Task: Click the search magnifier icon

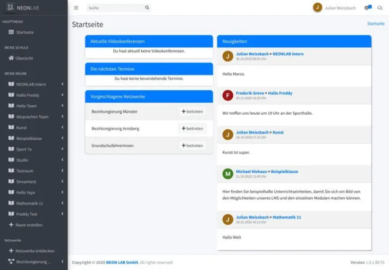Action: [x=147, y=7]
